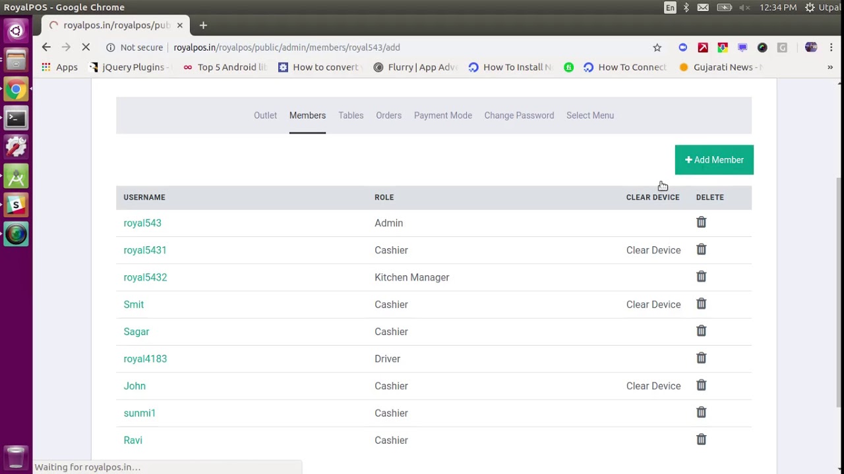Open How To Install bookmark
This screenshot has height=474, width=844.
(510, 67)
